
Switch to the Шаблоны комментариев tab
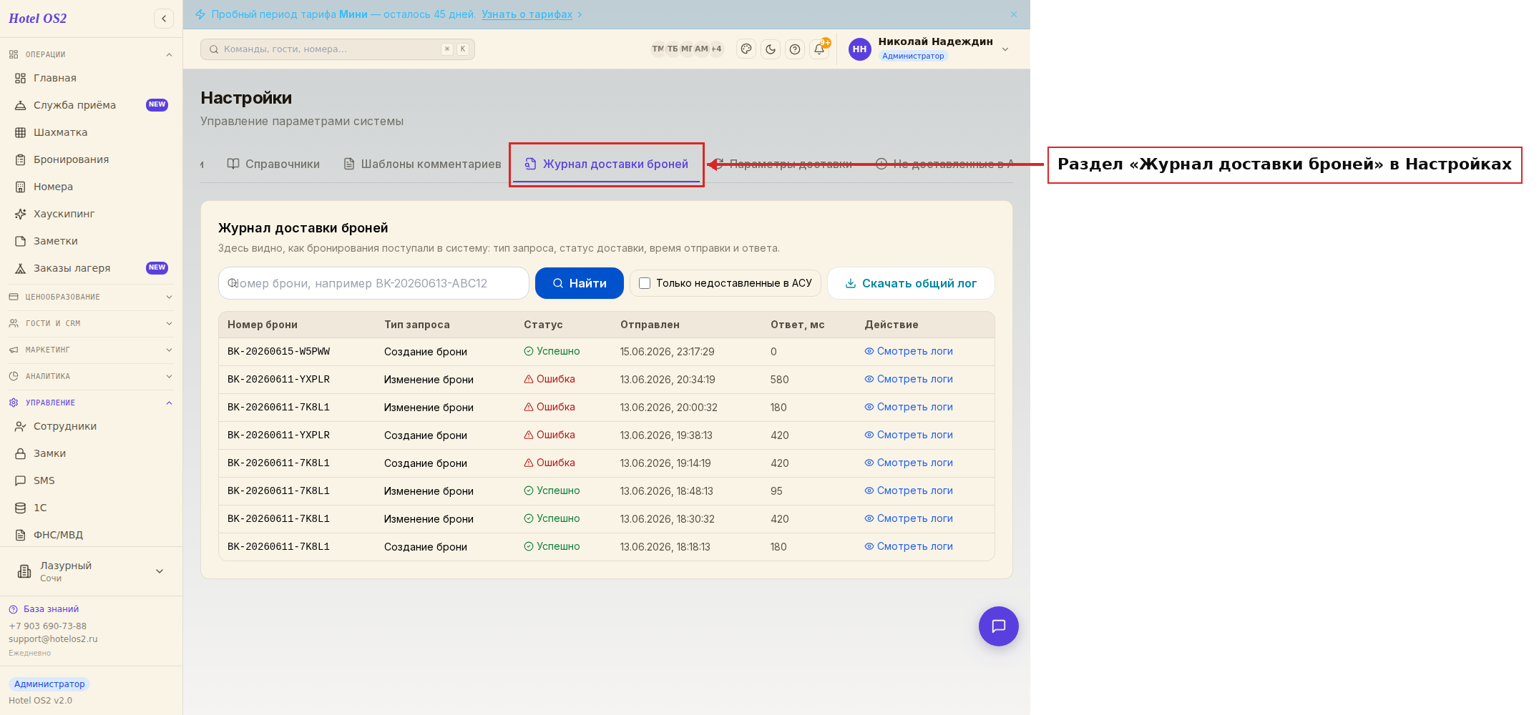(422, 164)
